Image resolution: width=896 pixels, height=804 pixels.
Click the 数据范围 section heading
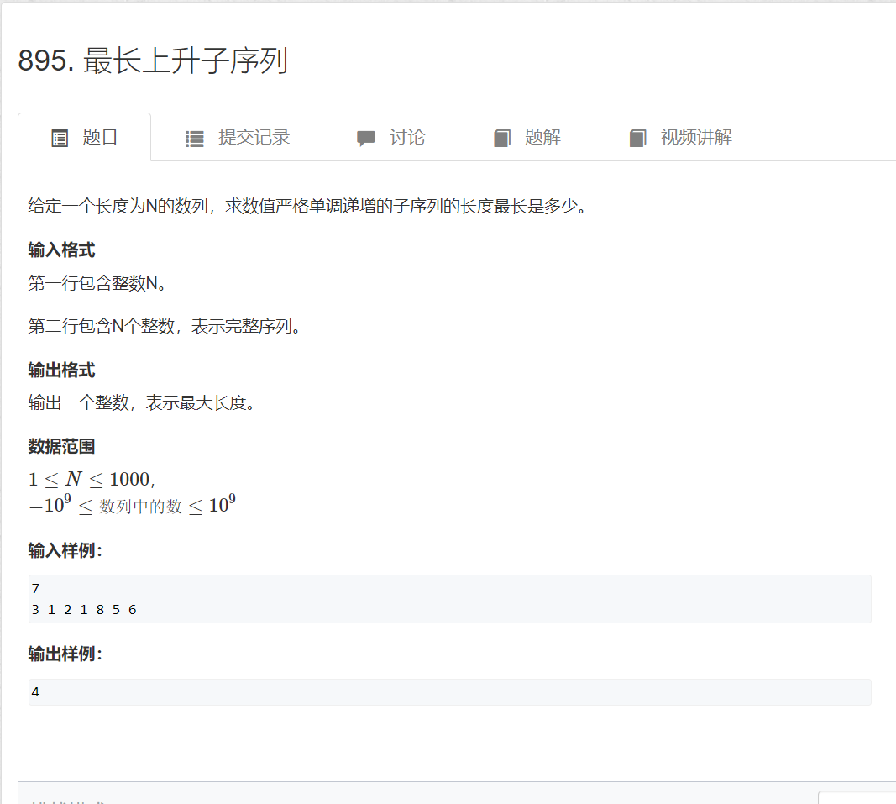[x=61, y=446]
